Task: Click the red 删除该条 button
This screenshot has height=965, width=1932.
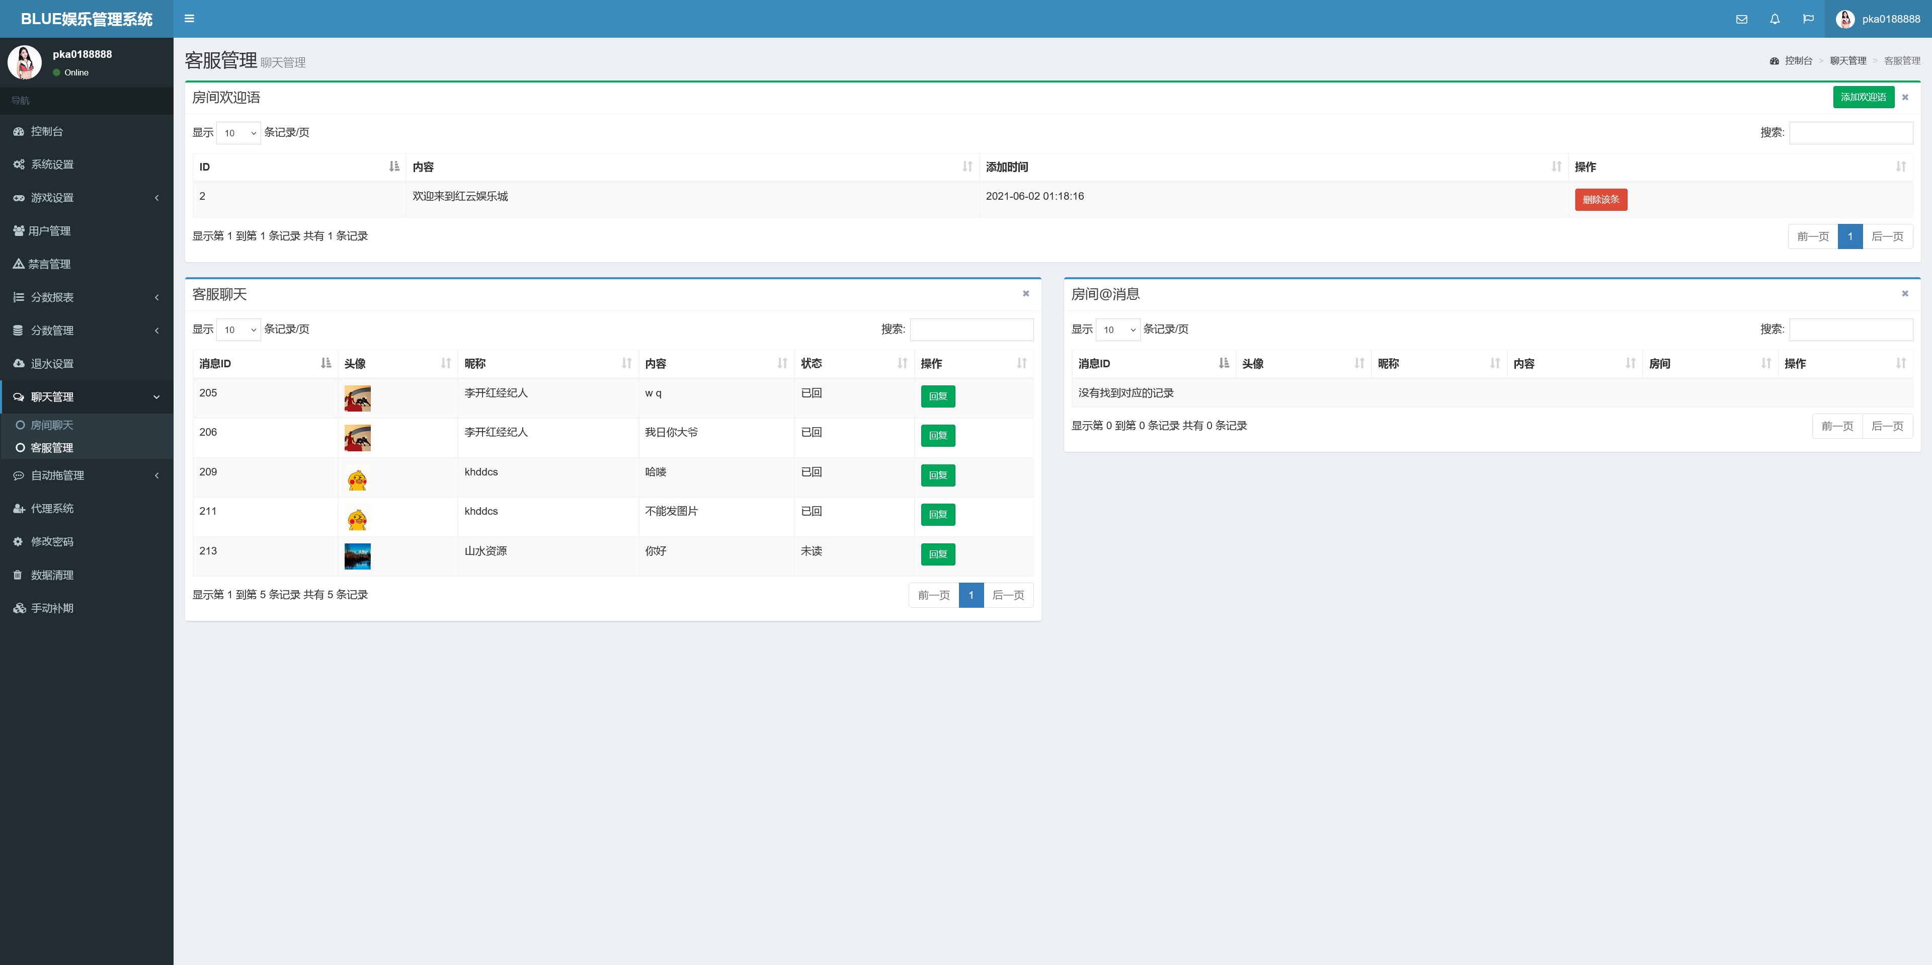Action: click(1600, 199)
